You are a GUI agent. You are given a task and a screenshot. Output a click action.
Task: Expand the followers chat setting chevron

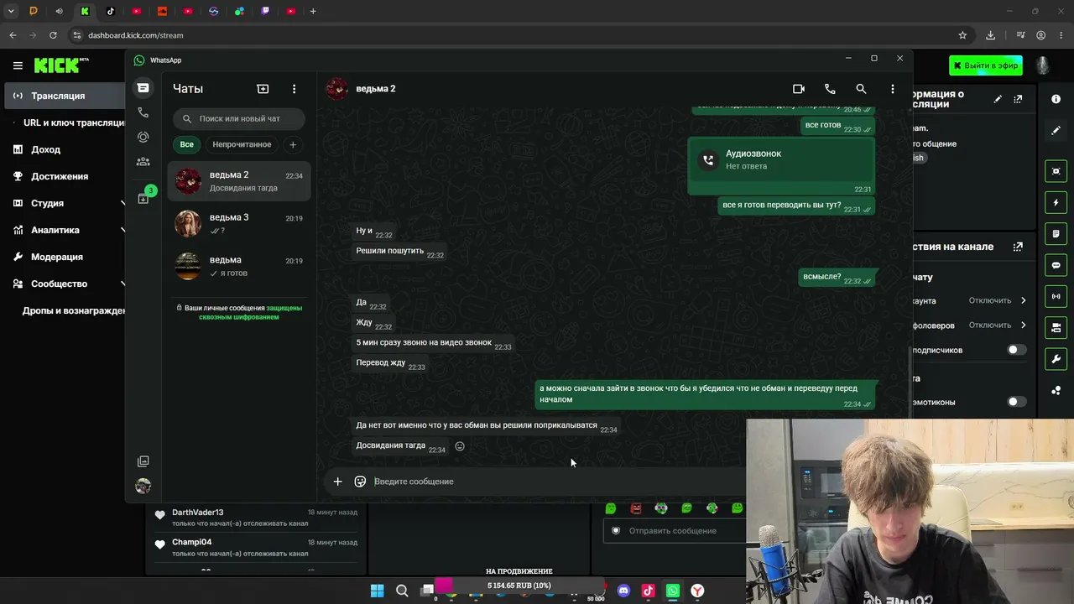click(1023, 325)
